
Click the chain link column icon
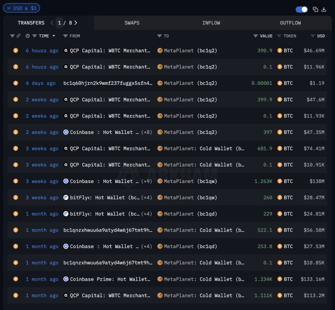[19, 36]
